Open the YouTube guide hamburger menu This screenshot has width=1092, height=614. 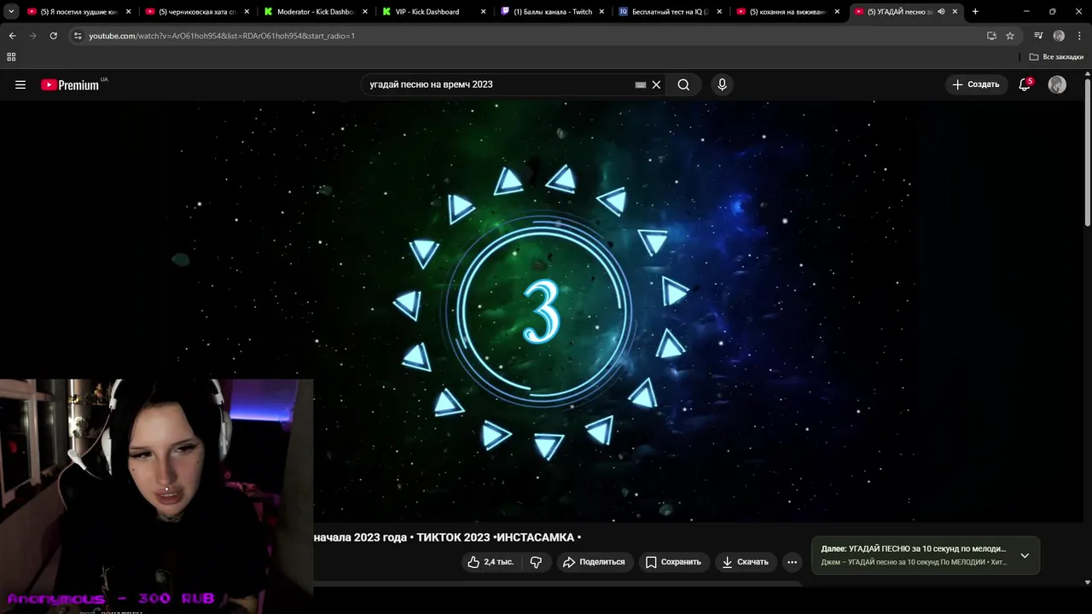pos(20,84)
